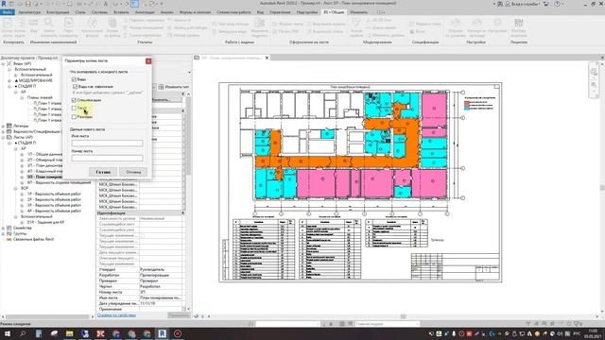Open the Файл ribbon tab
Image resolution: width=605 pixels, height=340 pixels.
7,12
